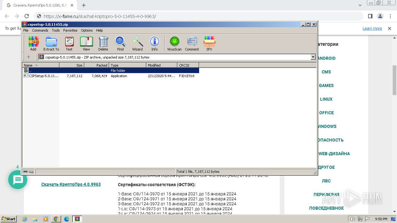
Task: Select the CSPSetup-5.0.11... file row
Action: coord(111,76)
